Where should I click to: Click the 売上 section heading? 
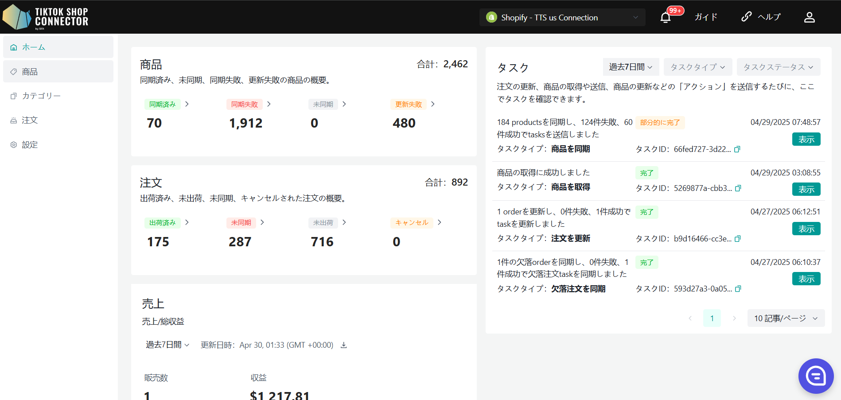(x=153, y=304)
